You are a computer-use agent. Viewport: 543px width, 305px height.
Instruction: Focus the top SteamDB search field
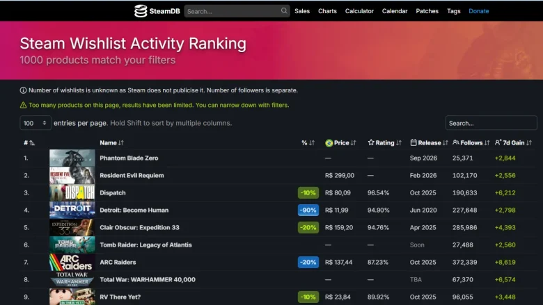click(x=237, y=11)
